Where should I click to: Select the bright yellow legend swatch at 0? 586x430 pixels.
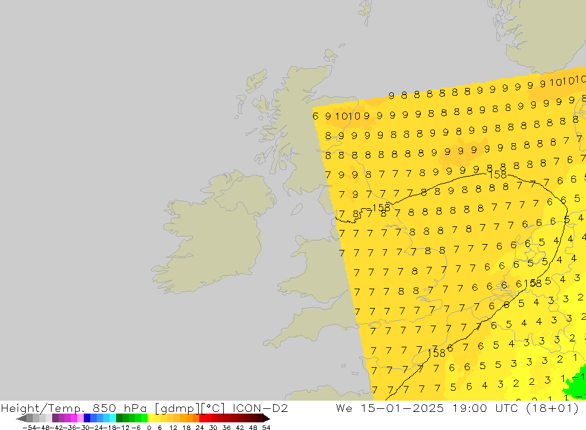coord(151,418)
